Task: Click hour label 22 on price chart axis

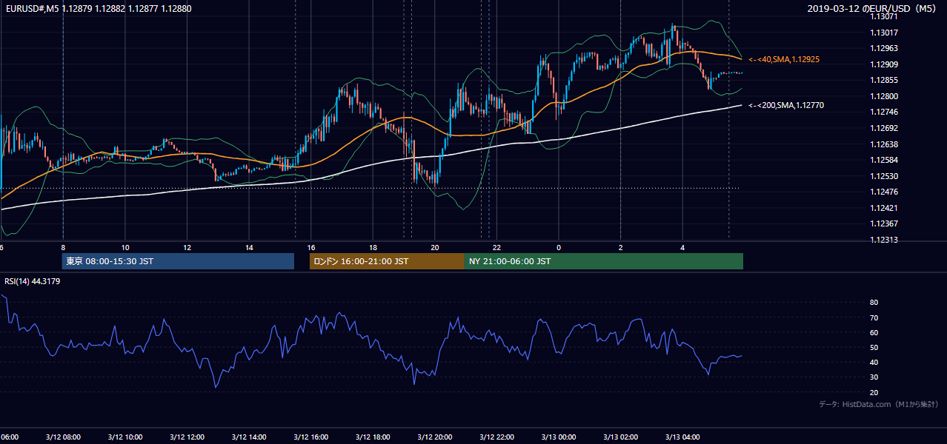Action: coord(496,247)
